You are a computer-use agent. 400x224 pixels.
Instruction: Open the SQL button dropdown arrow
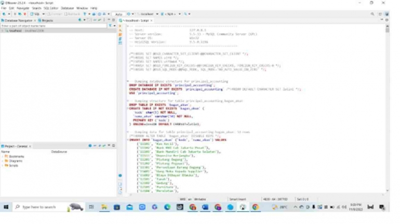(x=43, y=14)
